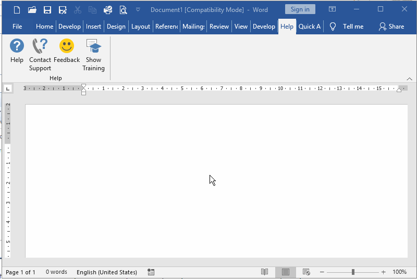Select the Help ribbon tab
417x279 pixels.
point(287,27)
